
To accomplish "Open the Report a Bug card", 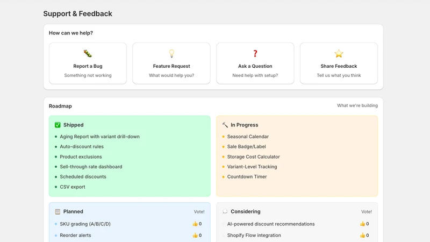I will [x=88, y=63].
